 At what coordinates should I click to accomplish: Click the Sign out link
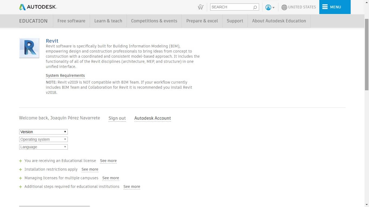tap(117, 118)
